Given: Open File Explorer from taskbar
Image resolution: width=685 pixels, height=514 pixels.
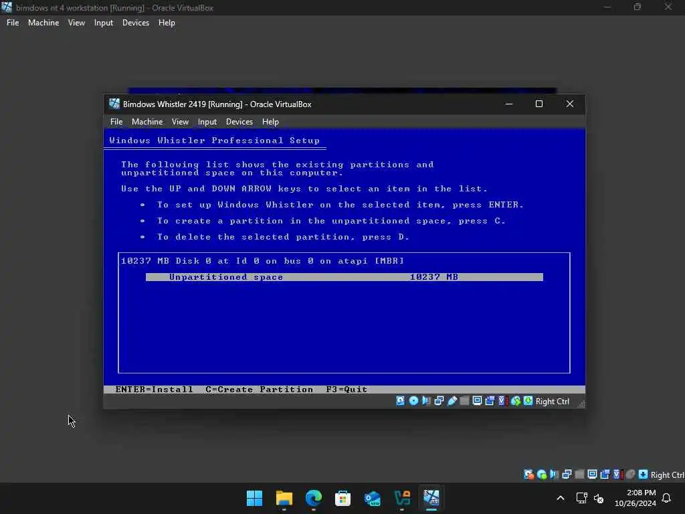Looking at the screenshot, I should coord(284,498).
